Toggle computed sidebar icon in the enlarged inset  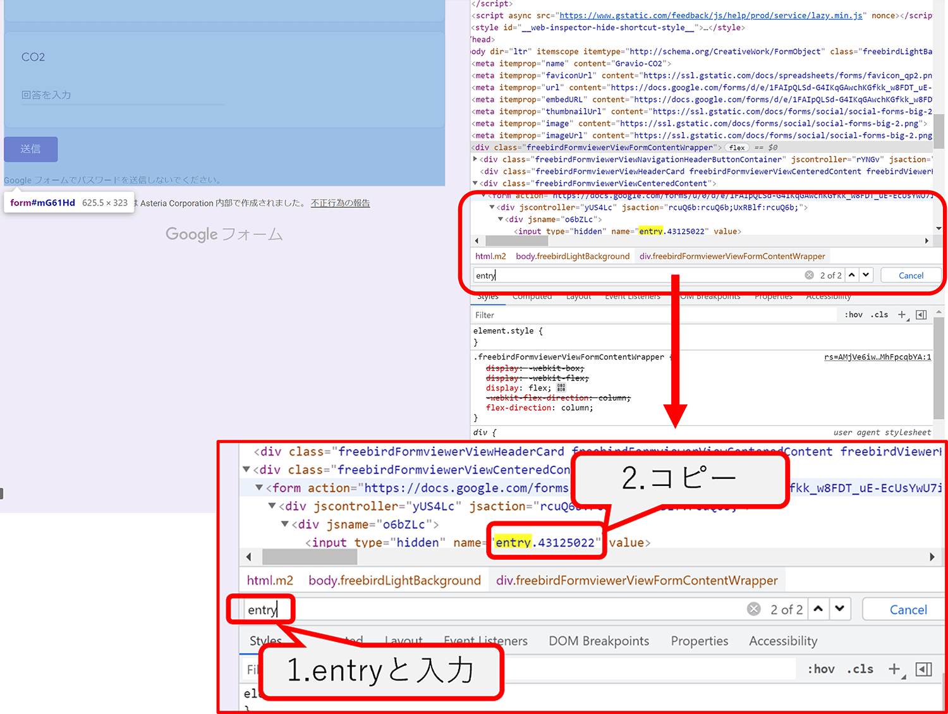point(923,669)
